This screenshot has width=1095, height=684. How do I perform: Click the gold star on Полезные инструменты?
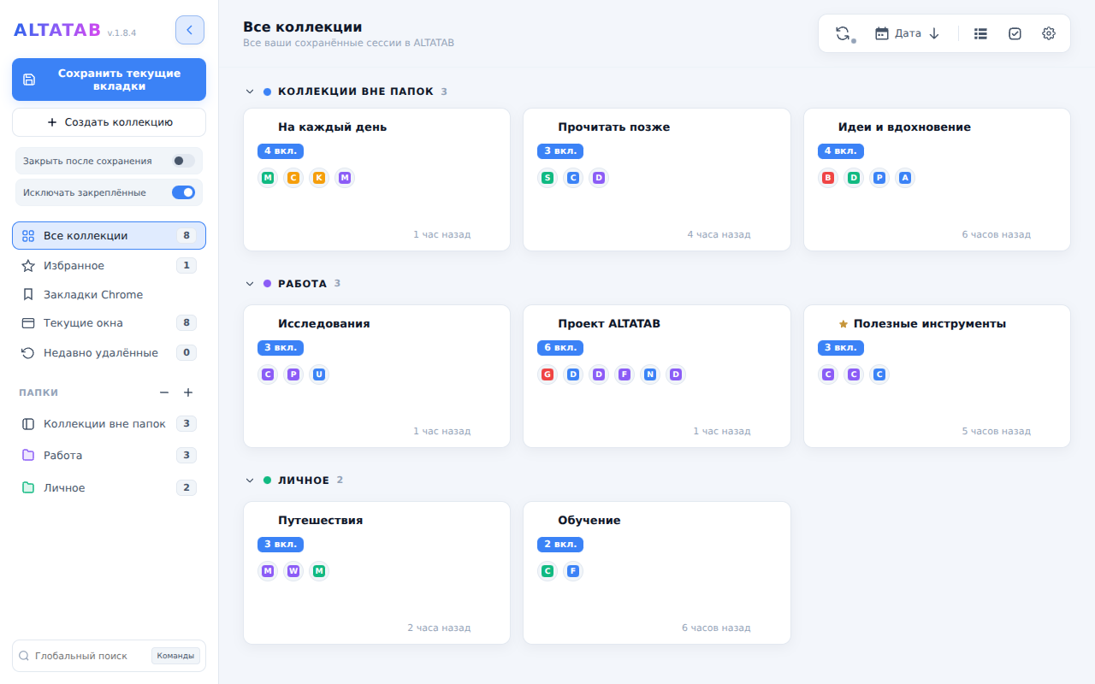843,324
